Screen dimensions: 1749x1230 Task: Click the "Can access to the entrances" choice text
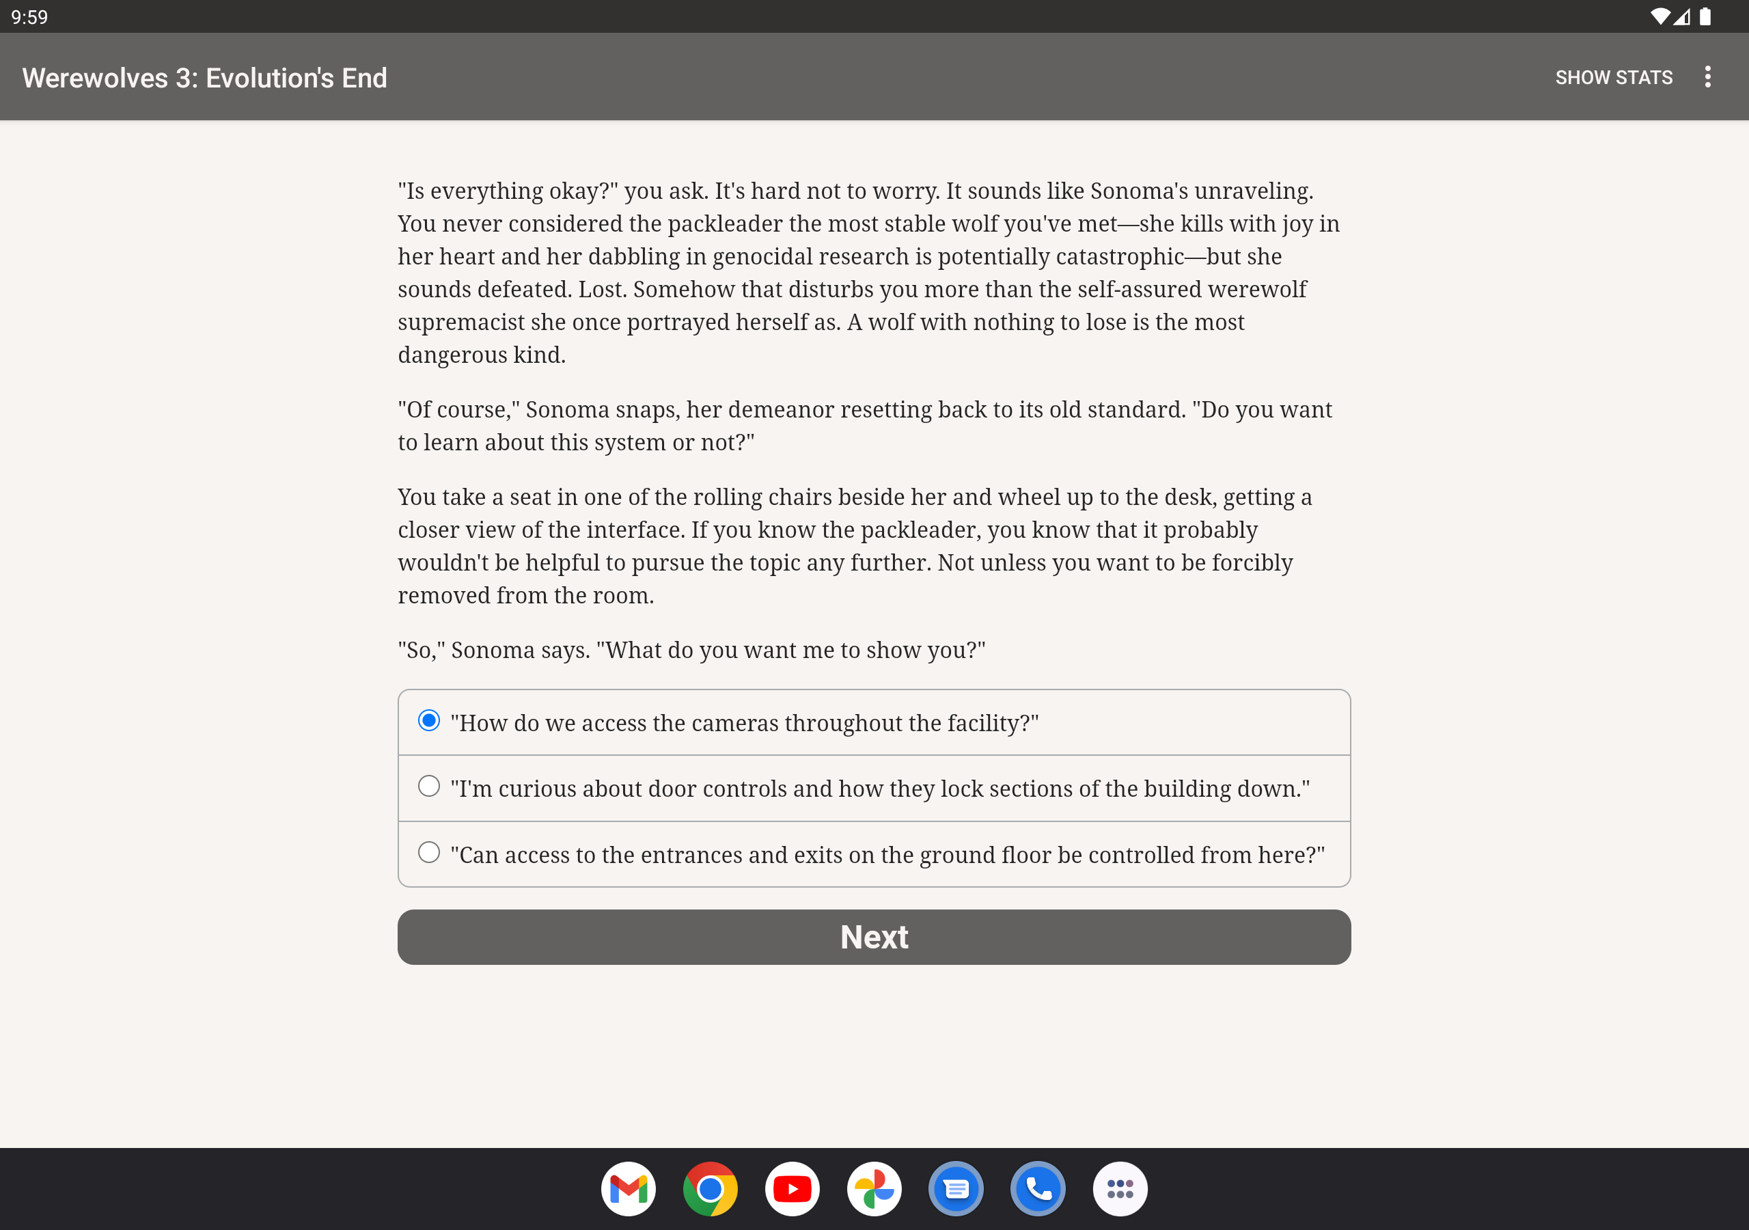pyautogui.click(x=887, y=855)
